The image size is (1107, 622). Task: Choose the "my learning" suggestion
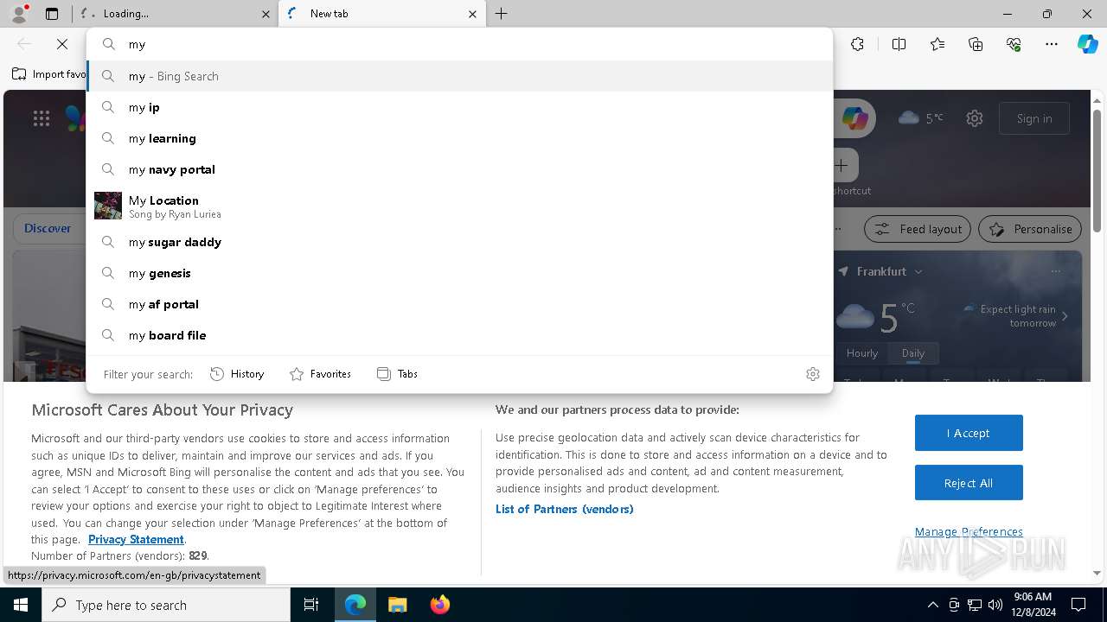click(x=459, y=138)
